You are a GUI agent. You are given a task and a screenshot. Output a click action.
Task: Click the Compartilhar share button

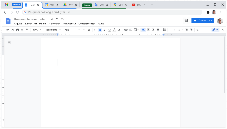(x=203, y=20)
